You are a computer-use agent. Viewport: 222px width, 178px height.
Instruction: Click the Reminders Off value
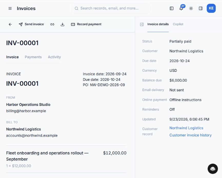tap(172, 110)
